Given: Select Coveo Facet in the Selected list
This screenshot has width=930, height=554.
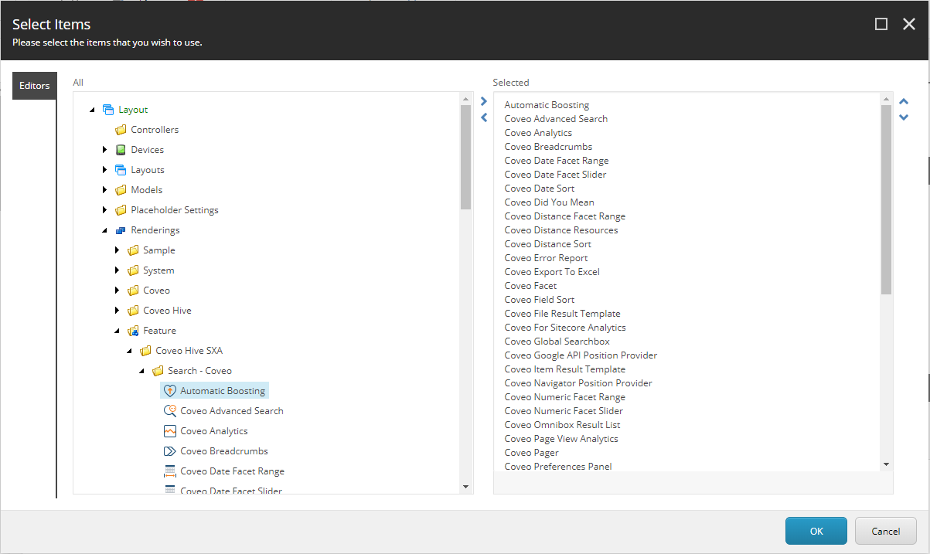Looking at the screenshot, I should point(530,285).
